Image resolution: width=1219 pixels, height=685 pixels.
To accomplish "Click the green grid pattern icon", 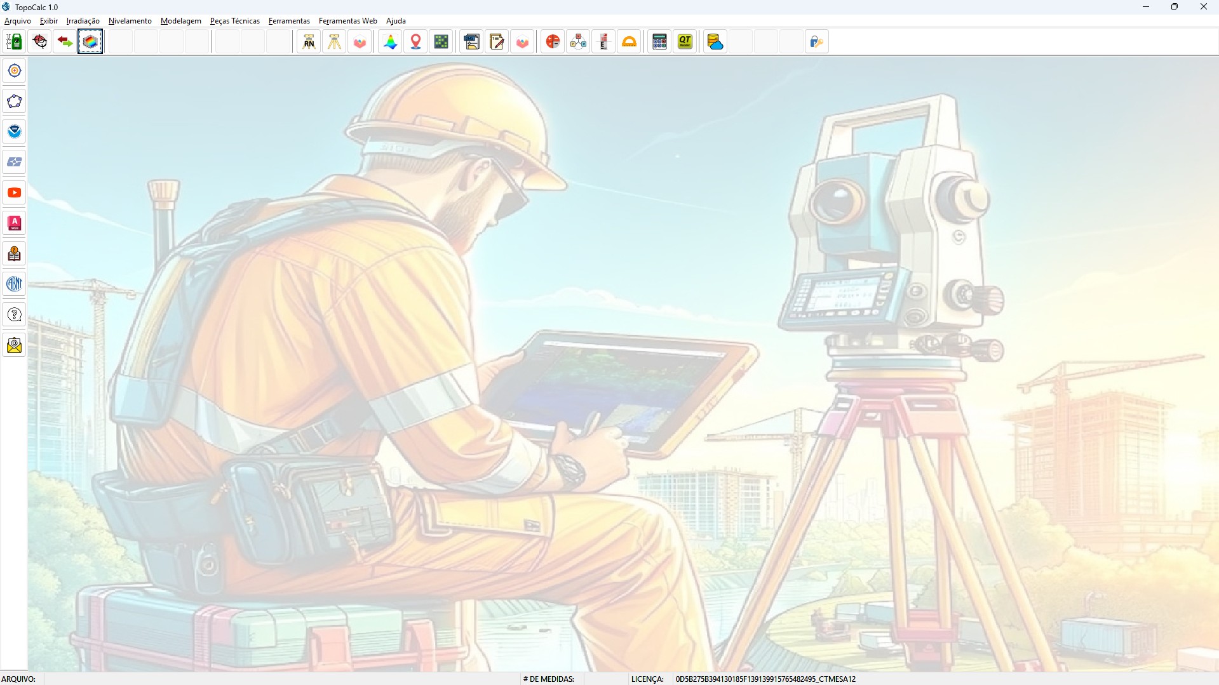I will pos(441,42).
